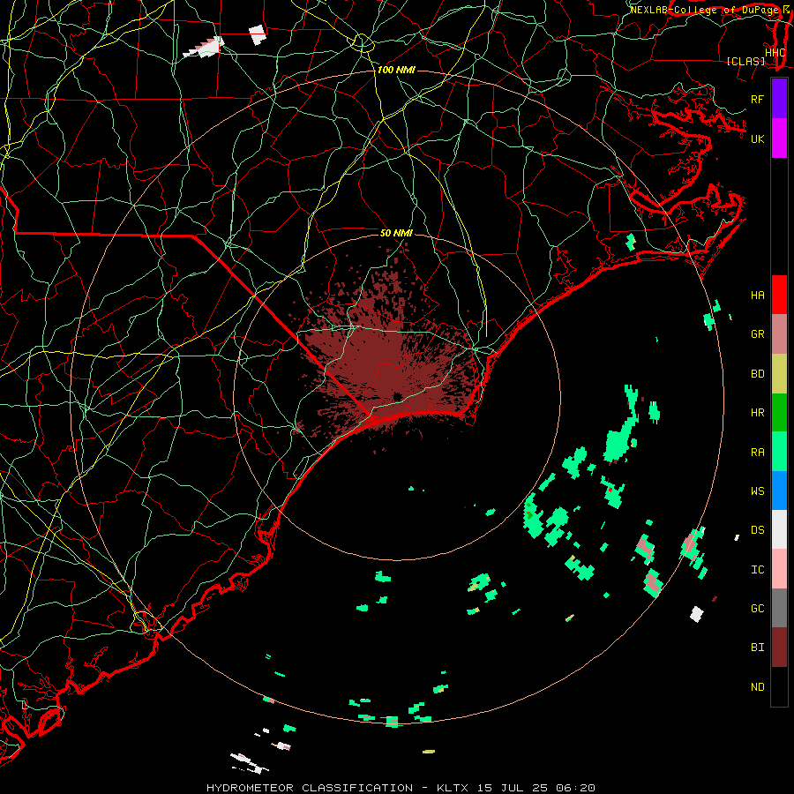
Task: Click the 'KLTX' radar site identifier
Action: point(453,788)
